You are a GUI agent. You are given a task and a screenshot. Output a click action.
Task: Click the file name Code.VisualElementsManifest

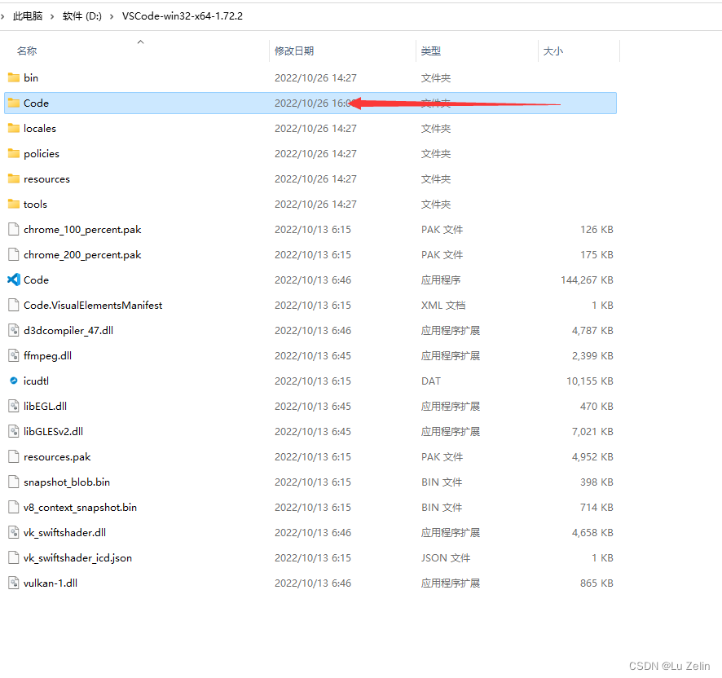coord(93,305)
